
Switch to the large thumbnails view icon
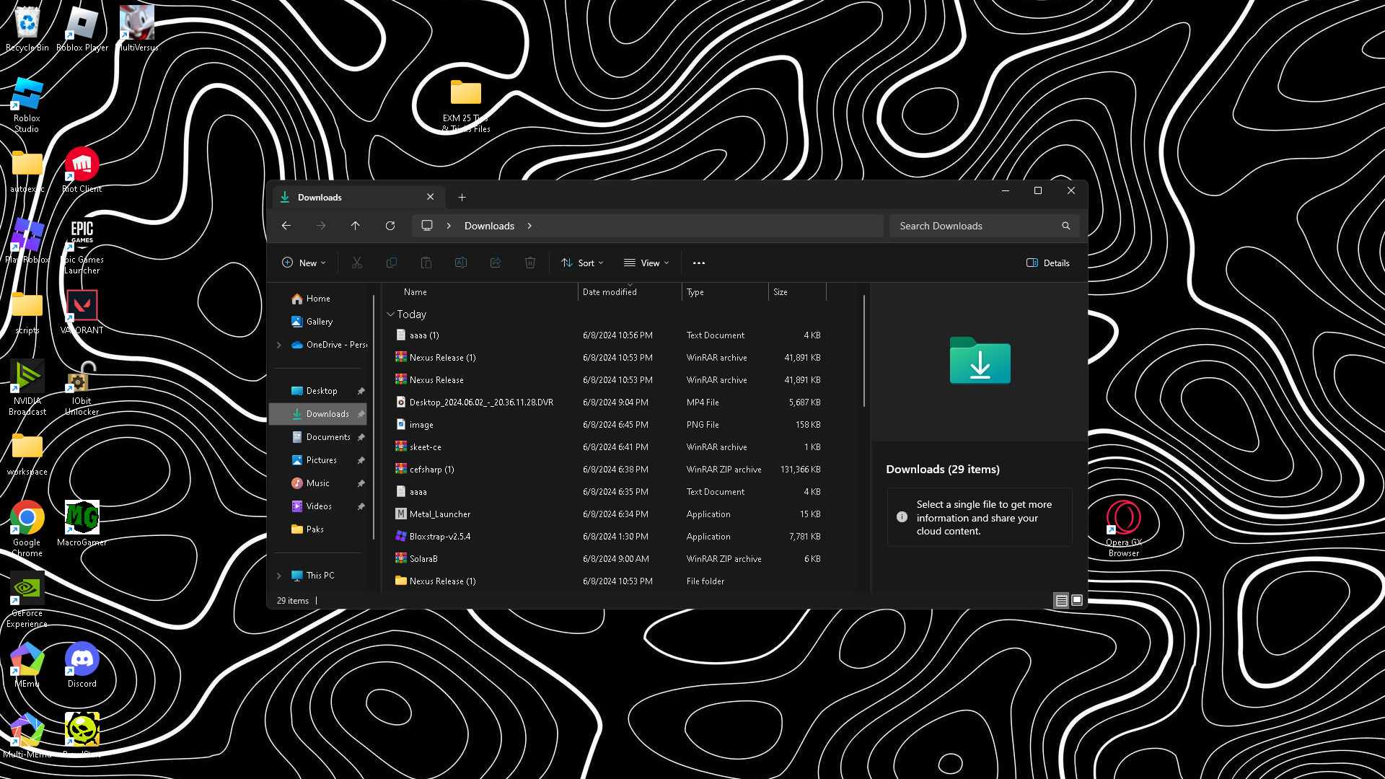pos(1077,601)
